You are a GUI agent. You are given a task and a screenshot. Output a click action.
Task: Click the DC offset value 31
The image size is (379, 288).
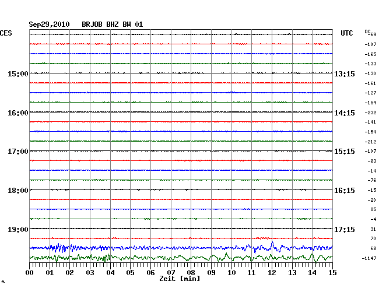pyautogui.click(x=373, y=229)
